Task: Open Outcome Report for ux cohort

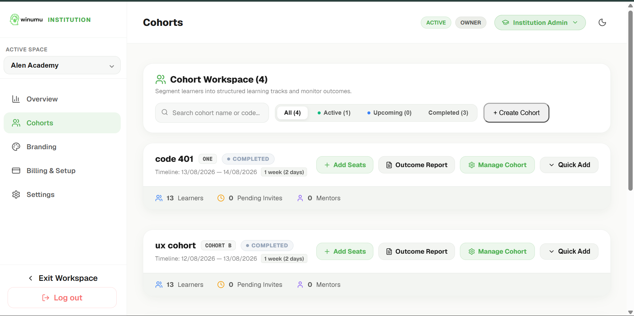Action: 416,251
